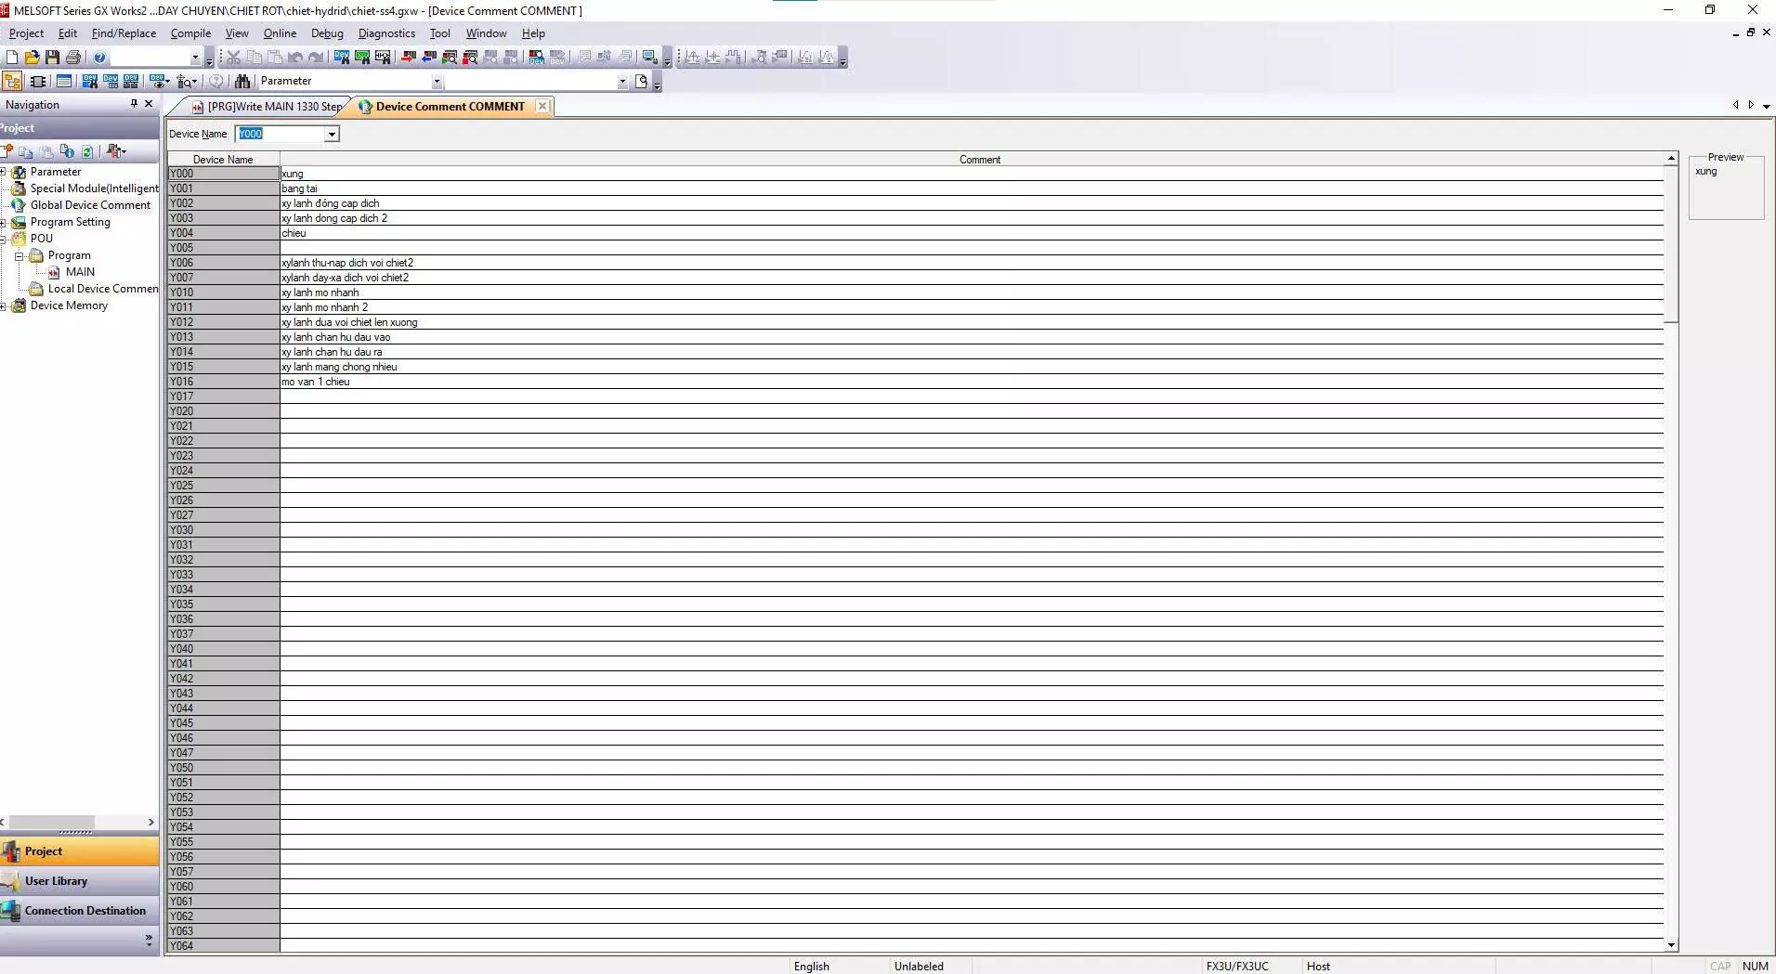Toggle the Navigation window icon in second toolbar
1776x974 pixels.
[x=13, y=82]
